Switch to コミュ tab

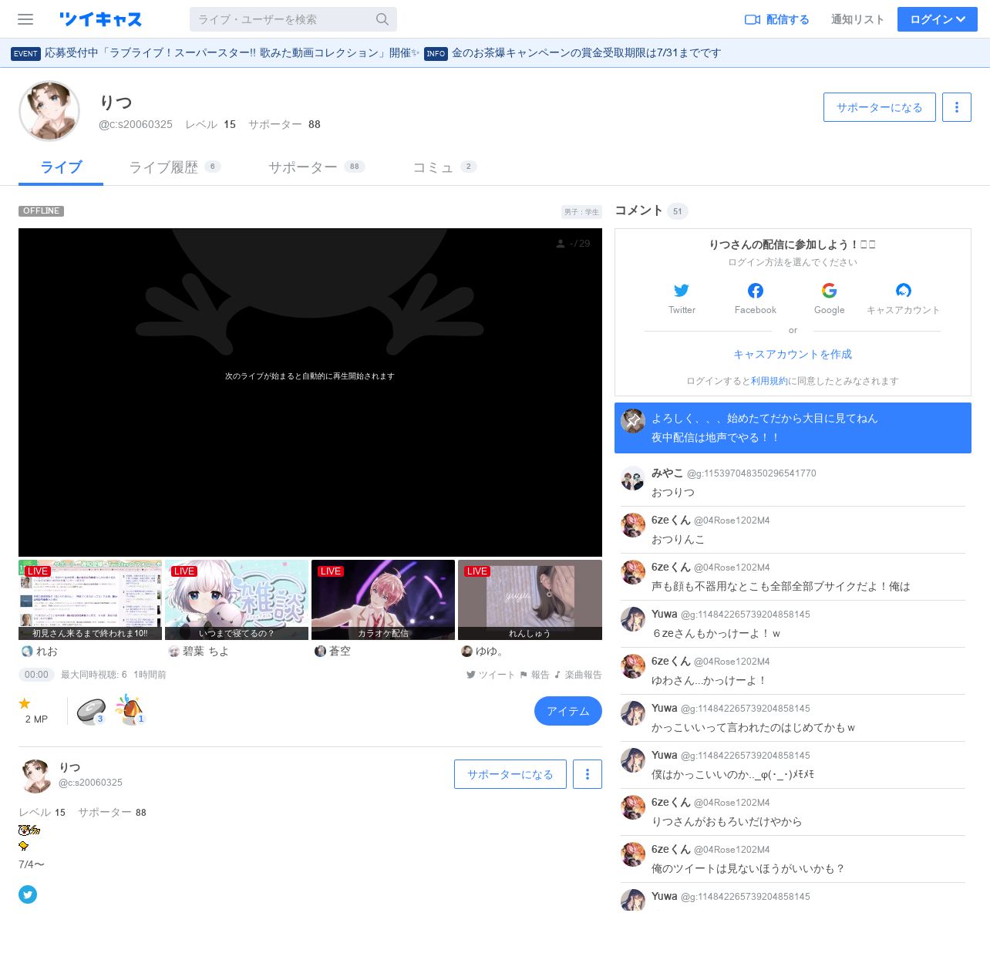pyautogui.click(x=445, y=167)
